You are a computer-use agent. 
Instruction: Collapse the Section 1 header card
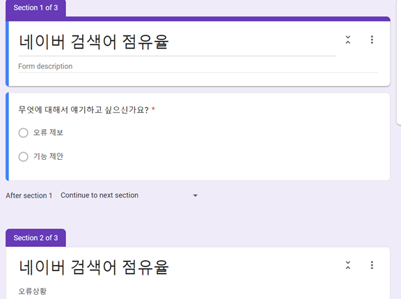348,40
